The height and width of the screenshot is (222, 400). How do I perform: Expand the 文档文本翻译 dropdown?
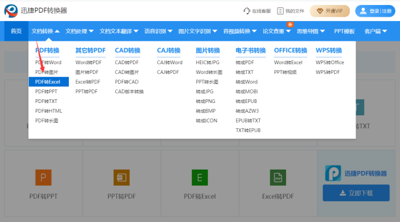(x=119, y=31)
